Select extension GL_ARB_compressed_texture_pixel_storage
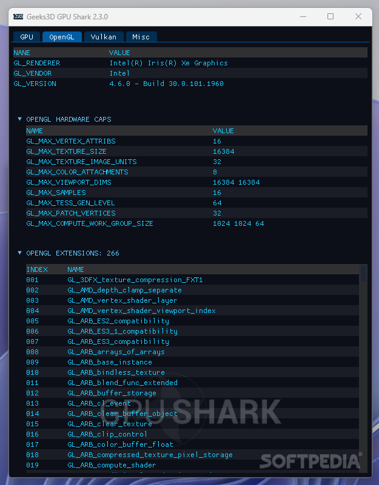The height and width of the screenshot is (485, 379). [x=150, y=455]
